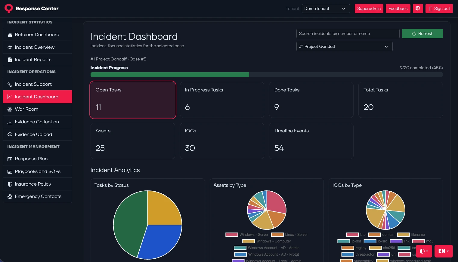
Task: Click the Superadmin button
Action: tap(369, 8)
